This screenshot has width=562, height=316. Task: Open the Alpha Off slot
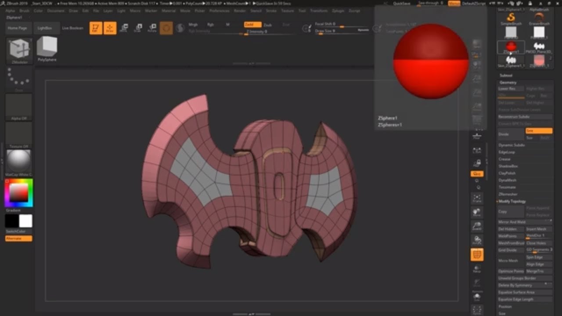point(19,107)
